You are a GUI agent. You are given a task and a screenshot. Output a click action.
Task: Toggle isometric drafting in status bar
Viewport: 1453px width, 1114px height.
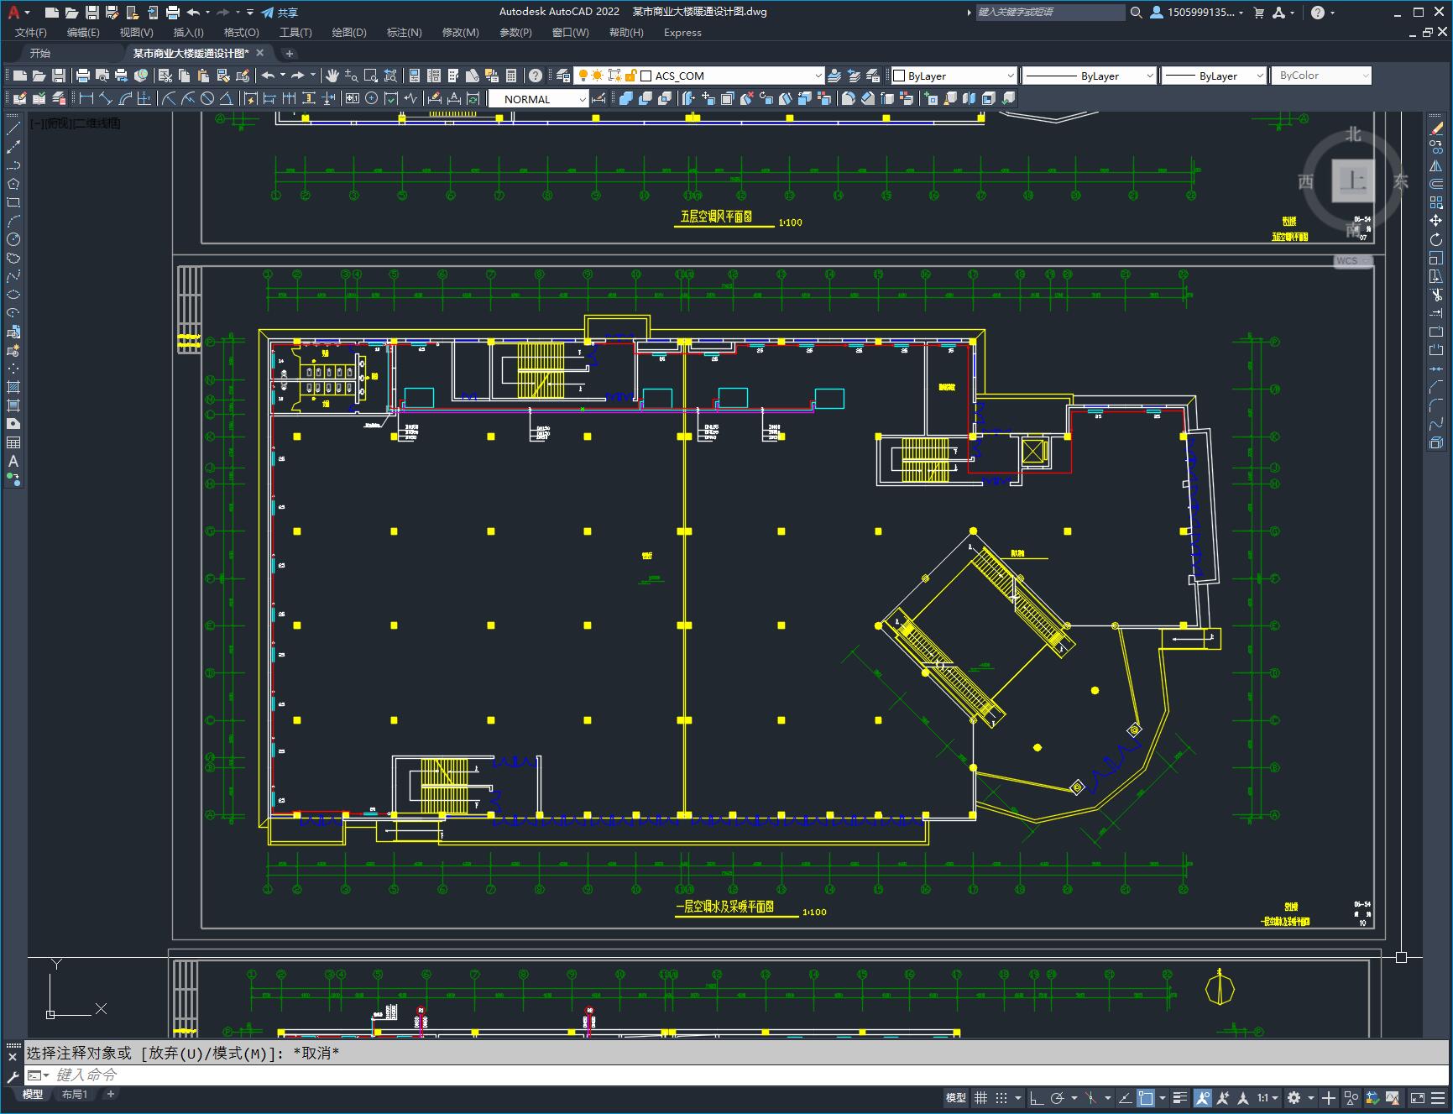[1091, 1097]
